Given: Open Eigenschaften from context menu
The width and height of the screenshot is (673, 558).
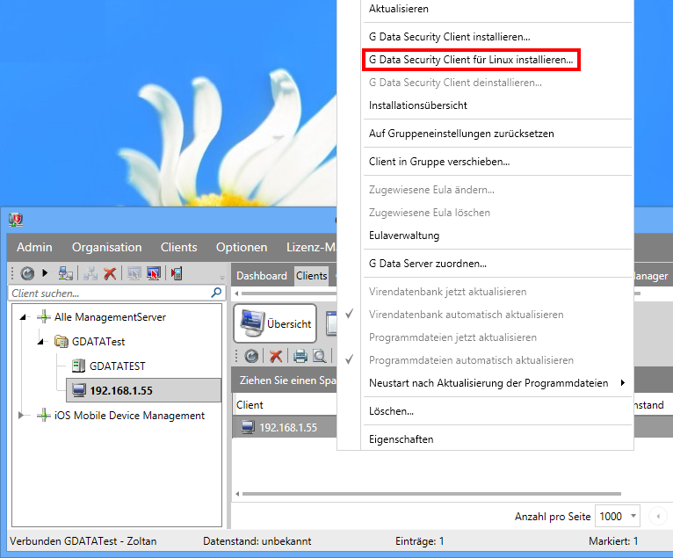Looking at the screenshot, I should [x=401, y=439].
